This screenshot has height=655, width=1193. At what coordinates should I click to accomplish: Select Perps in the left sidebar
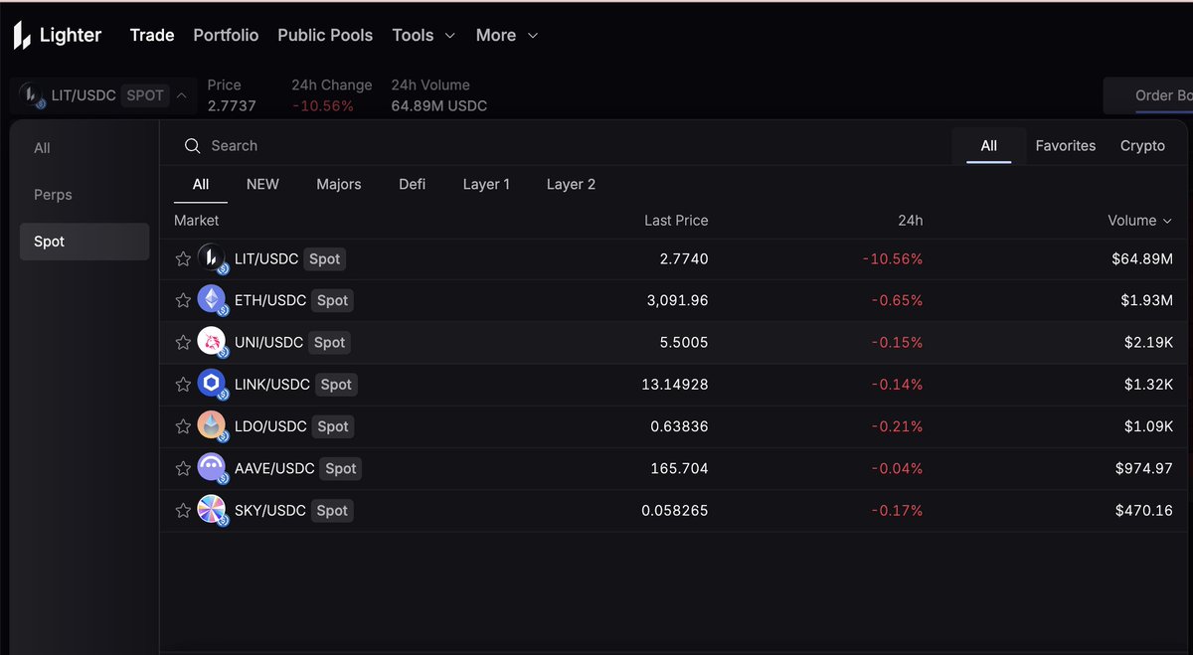click(x=85, y=195)
